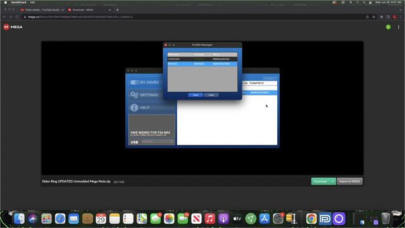Open Notes from the Dock

(115, 218)
